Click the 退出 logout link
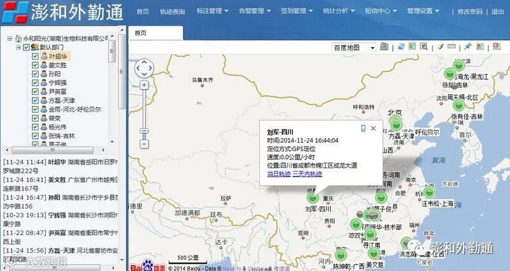510x271 pixels. (498, 11)
